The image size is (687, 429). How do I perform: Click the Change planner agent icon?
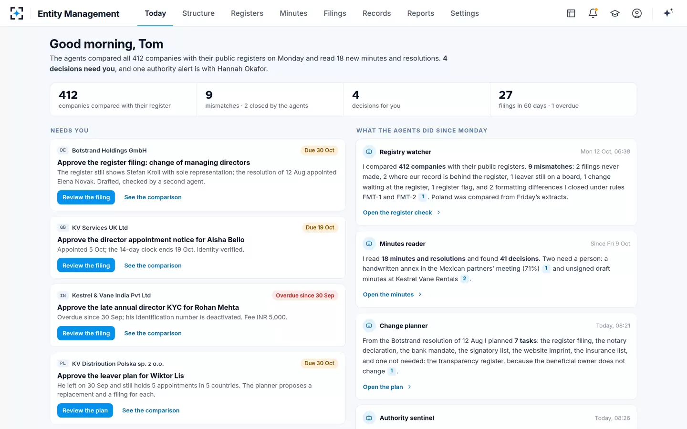[369, 326]
